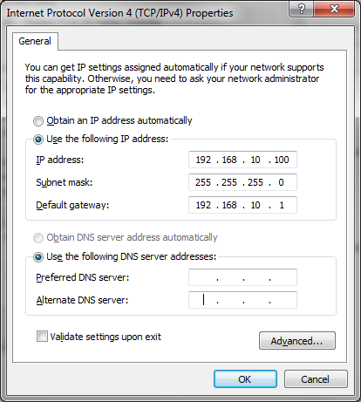Click the Alternate DNS server field
361x402 pixels.
(x=242, y=300)
